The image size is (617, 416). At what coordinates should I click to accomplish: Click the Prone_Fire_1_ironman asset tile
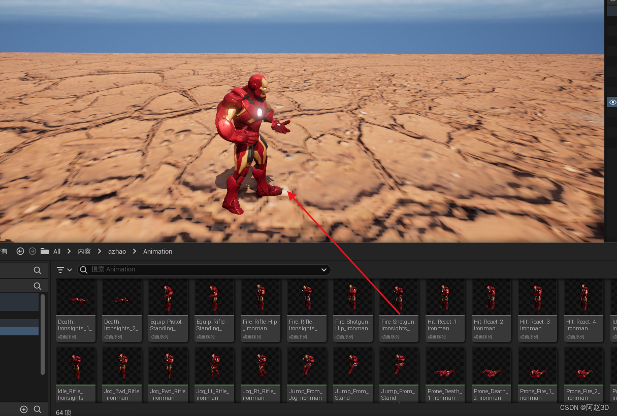click(x=538, y=375)
